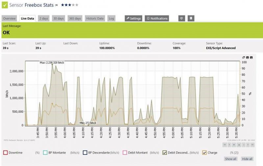Click the Coverage value 100%

177,48
